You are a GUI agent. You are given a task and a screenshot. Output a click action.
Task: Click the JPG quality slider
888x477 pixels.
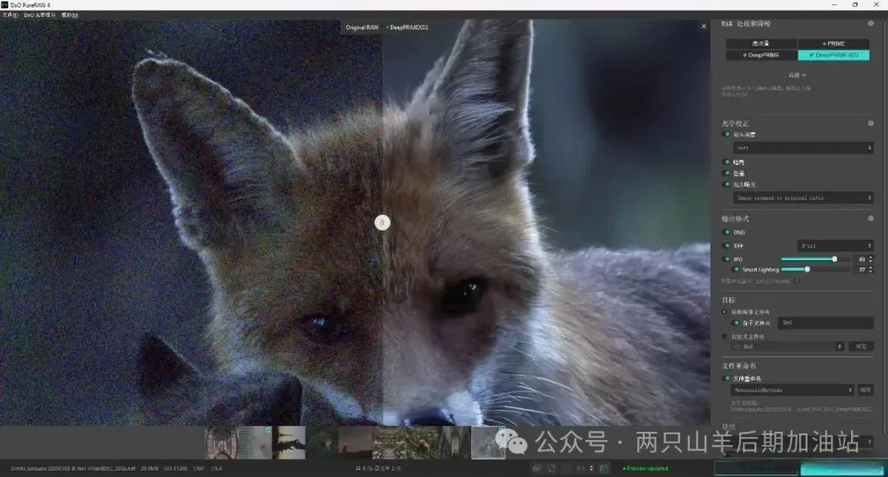pyautogui.click(x=814, y=259)
